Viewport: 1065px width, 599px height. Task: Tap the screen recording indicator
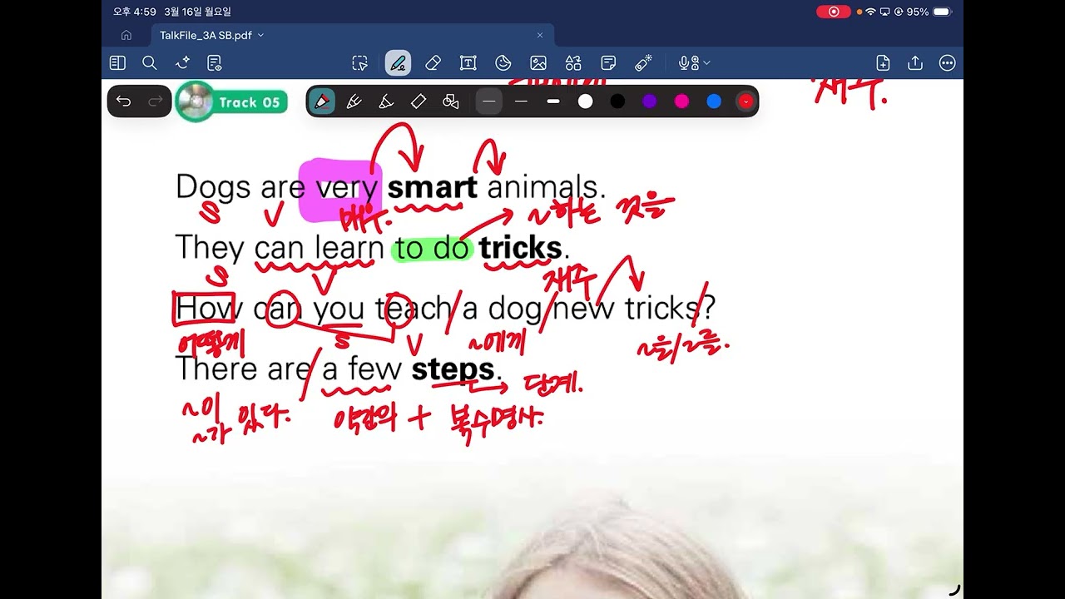click(x=833, y=12)
